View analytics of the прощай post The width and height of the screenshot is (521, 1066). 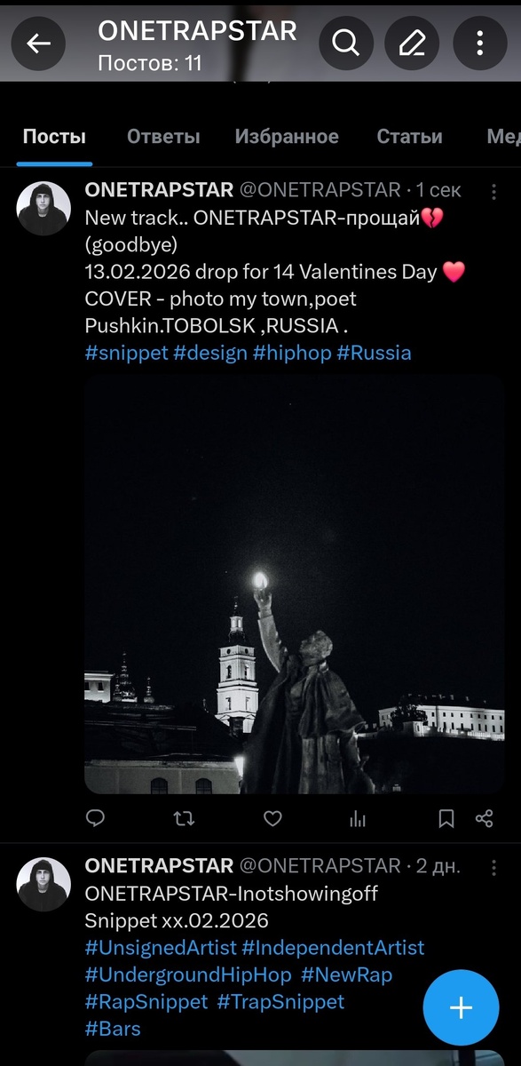(x=358, y=818)
